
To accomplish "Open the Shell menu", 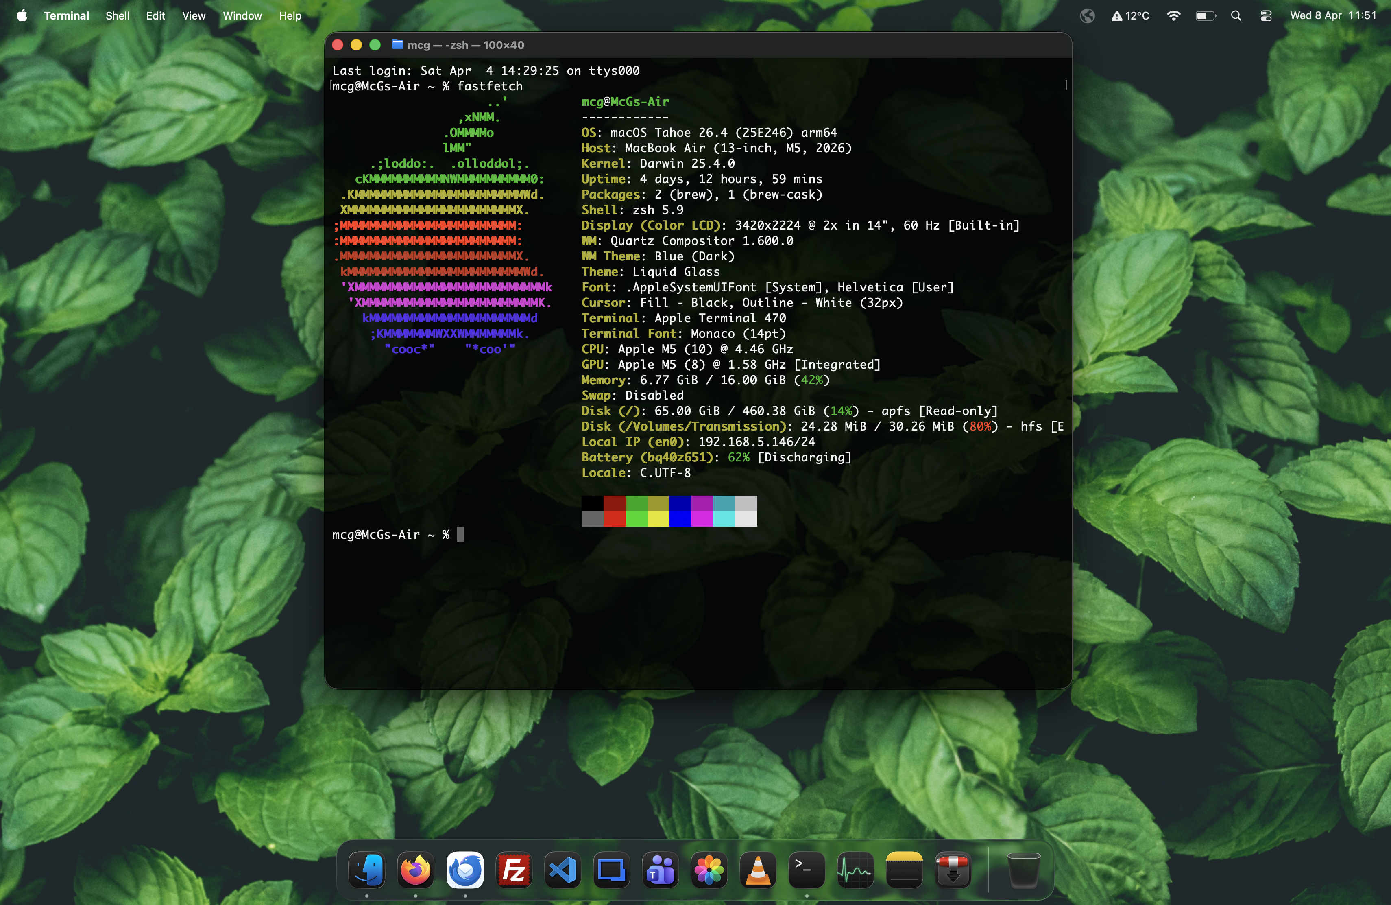I will click(x=117, y=16).
